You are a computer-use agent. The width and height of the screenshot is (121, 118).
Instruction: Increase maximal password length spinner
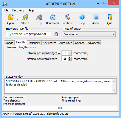point(70,58)
